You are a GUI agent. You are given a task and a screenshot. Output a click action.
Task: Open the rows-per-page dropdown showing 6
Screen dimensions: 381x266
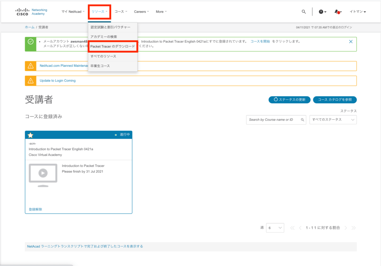tap(275, 228)
